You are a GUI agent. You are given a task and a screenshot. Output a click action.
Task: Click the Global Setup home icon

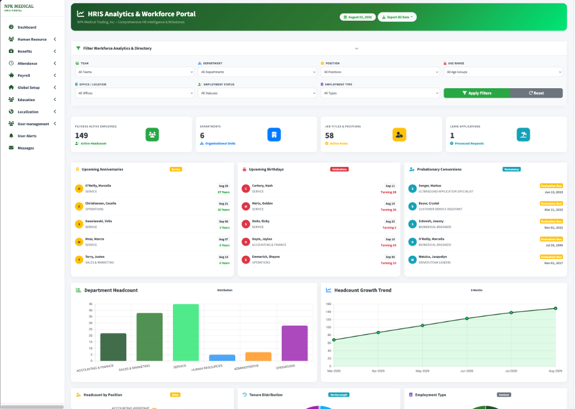11,87
